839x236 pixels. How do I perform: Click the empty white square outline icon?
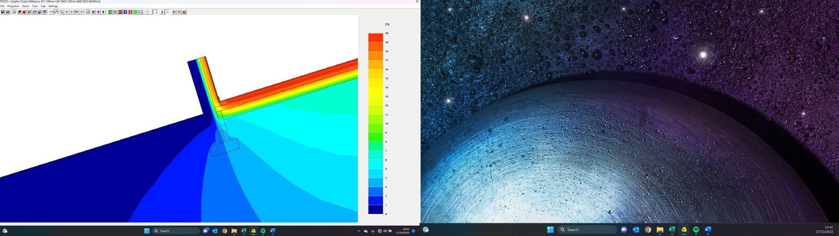coord(140,12)
